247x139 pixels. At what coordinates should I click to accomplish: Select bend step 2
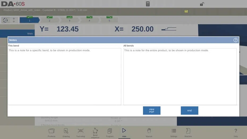pos(49,20)
